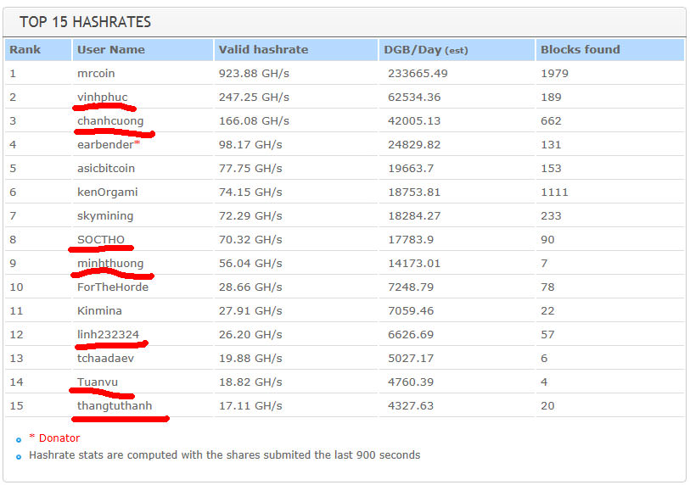This screenshot has height=485, width=690.
Task: Click blocks found value 1111
Action: click(554, 192)
